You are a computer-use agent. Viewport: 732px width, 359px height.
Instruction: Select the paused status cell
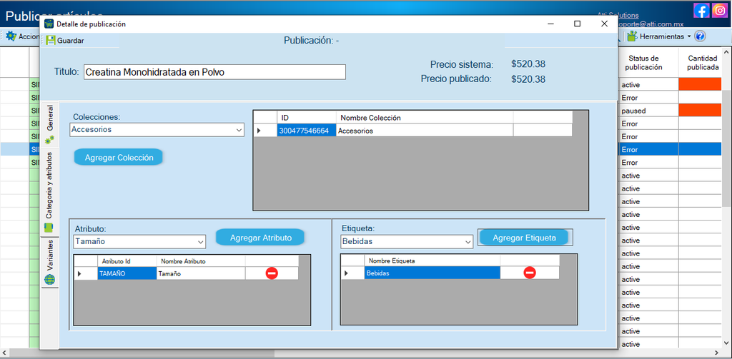(x=648, y=111)
